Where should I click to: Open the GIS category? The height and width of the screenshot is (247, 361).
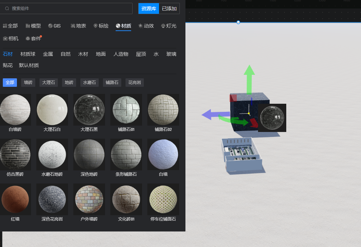click(54, 26)
